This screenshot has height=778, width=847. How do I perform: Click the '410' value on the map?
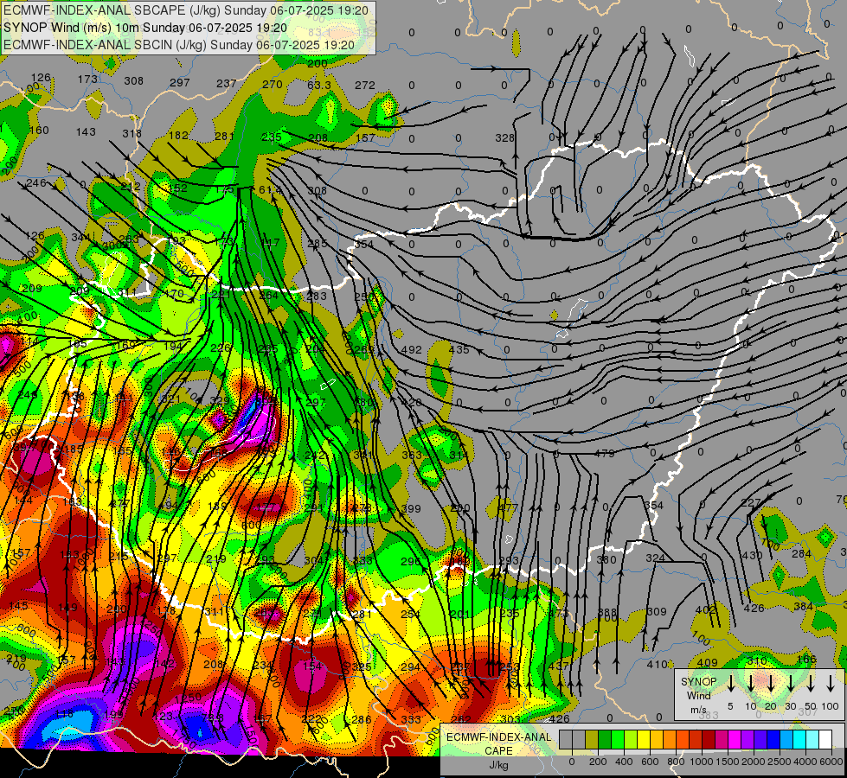tap(657, 664)
